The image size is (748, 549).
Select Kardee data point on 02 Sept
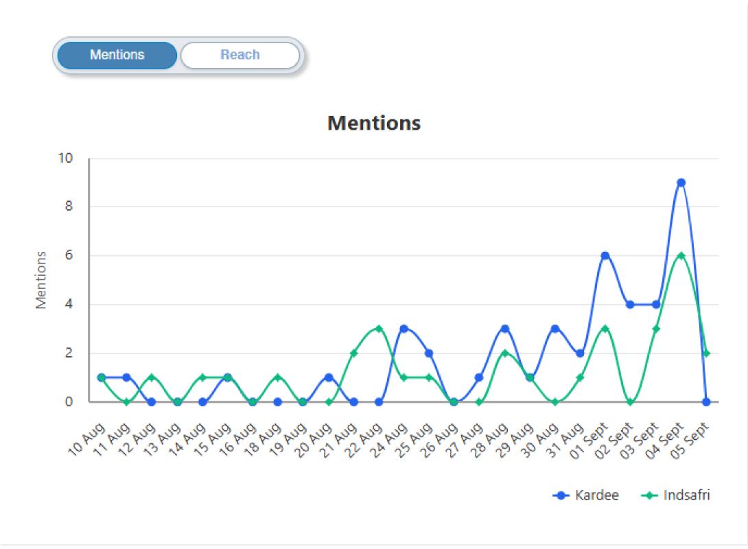[630, 304]
